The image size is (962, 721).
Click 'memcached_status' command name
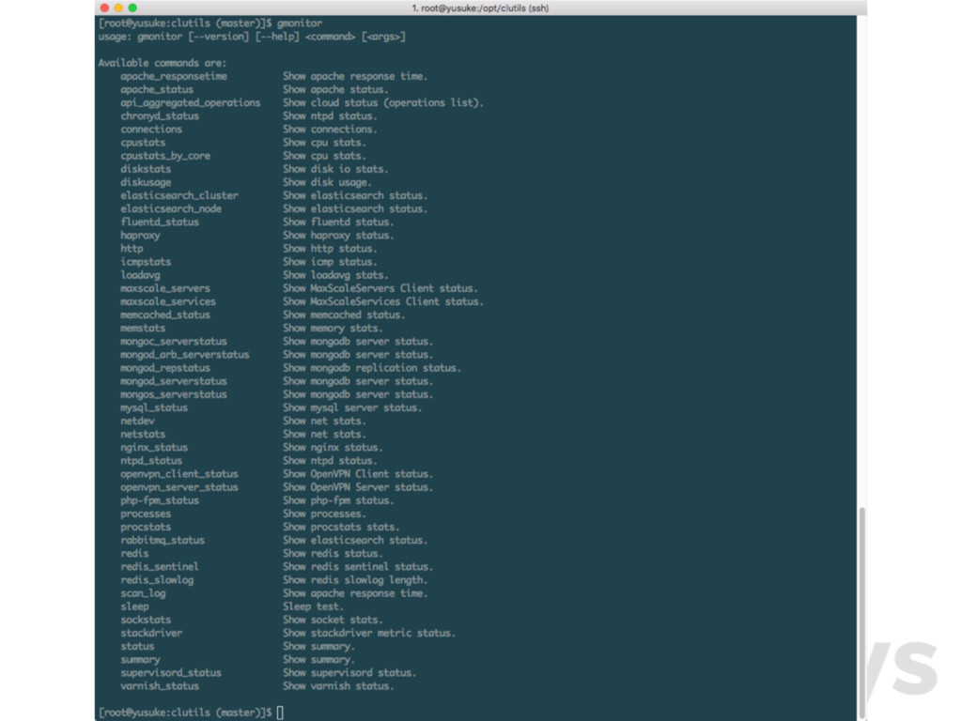[x=165, y=315]
